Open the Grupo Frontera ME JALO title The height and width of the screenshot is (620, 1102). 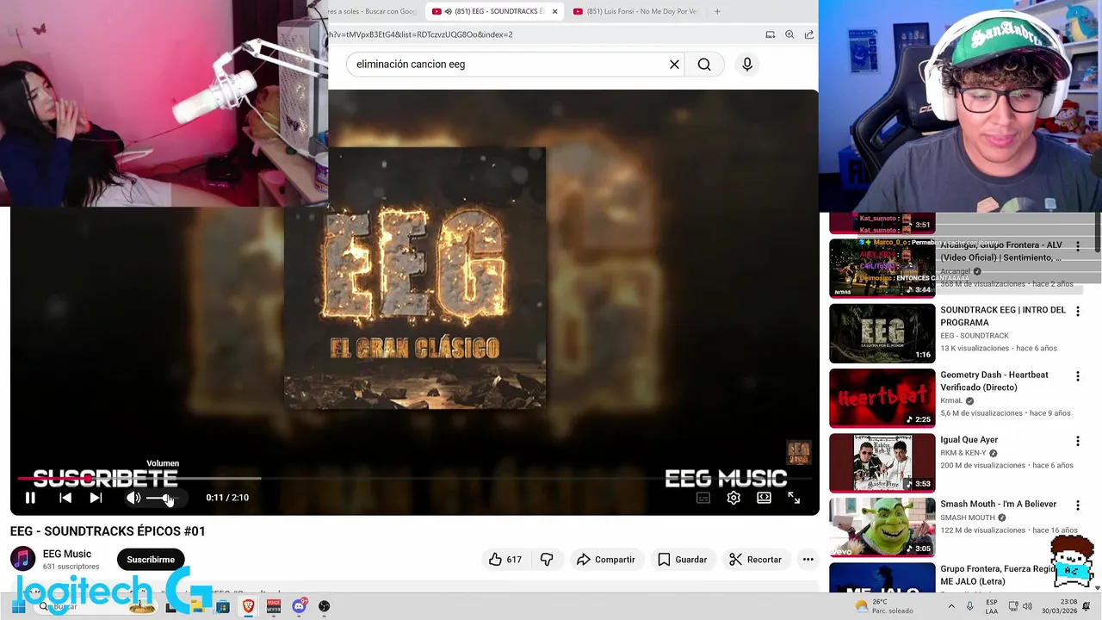[x=999, y=575]
